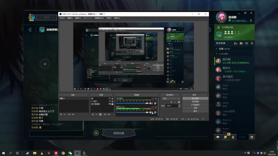This screenshot has height=156, width=278.
Task: Toggle lock of first source row
Action: pos(112,98)
